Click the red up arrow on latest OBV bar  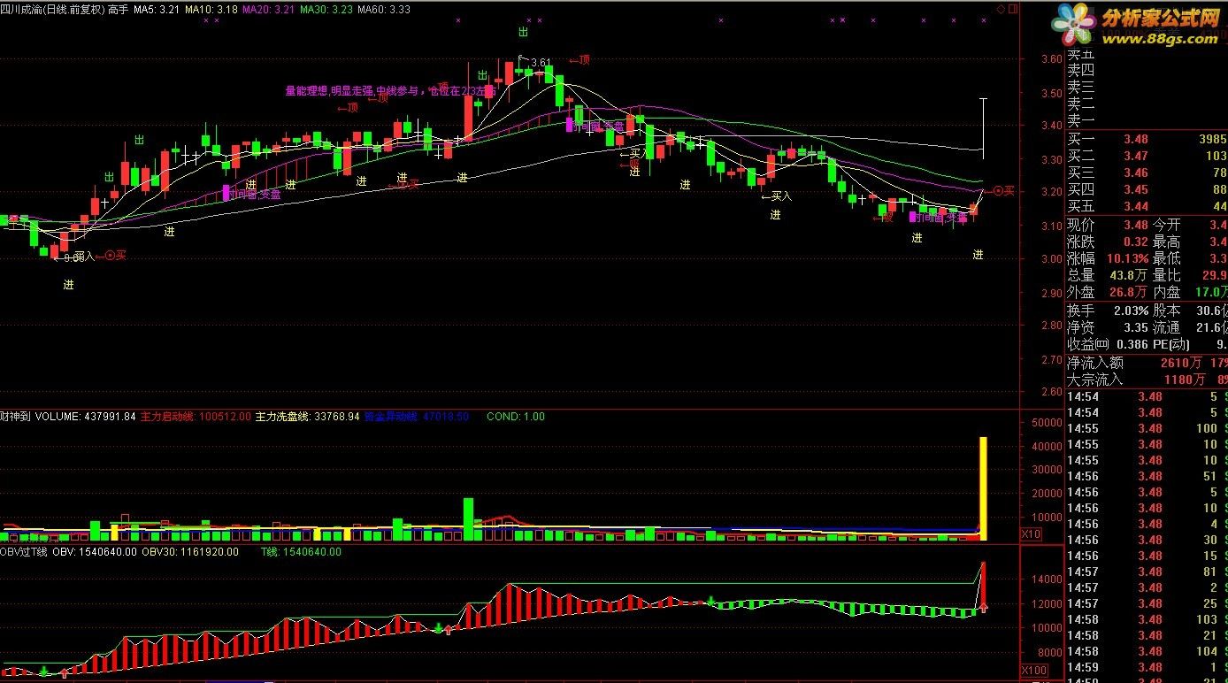tap(983, 607)
